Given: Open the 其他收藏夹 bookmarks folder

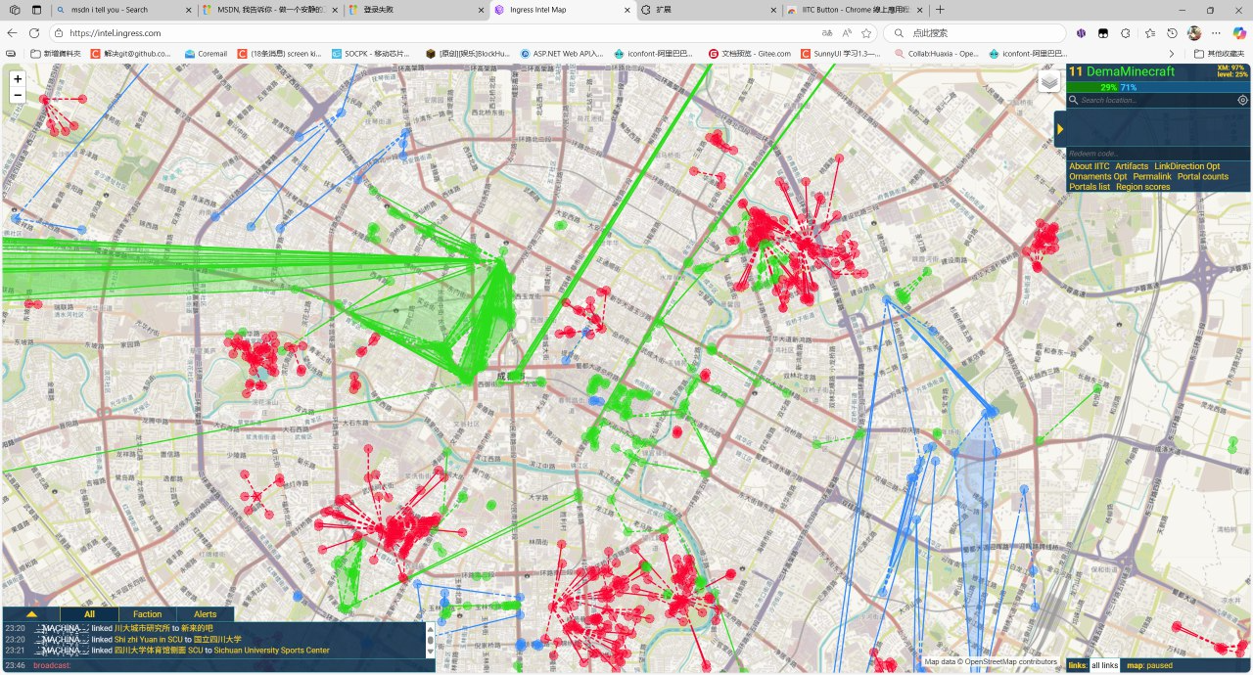Looking at the screenshot, I should pyautogui.click(x=1220, y=53).
